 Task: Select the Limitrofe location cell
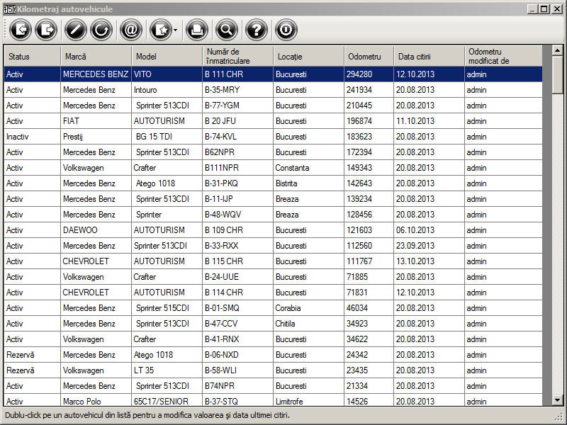coord(308,399)
